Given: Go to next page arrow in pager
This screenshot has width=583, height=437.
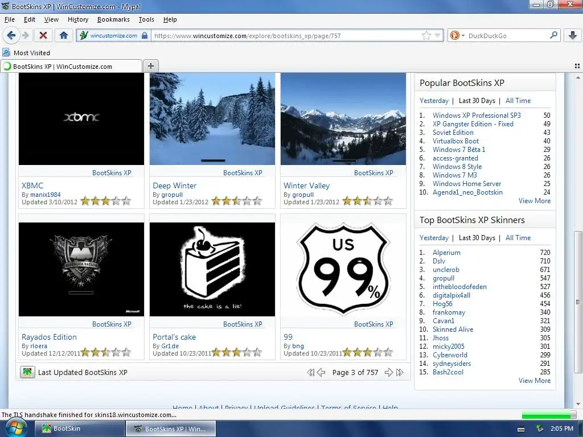Looking at the screenshot, I should click(x=389, y=372).
